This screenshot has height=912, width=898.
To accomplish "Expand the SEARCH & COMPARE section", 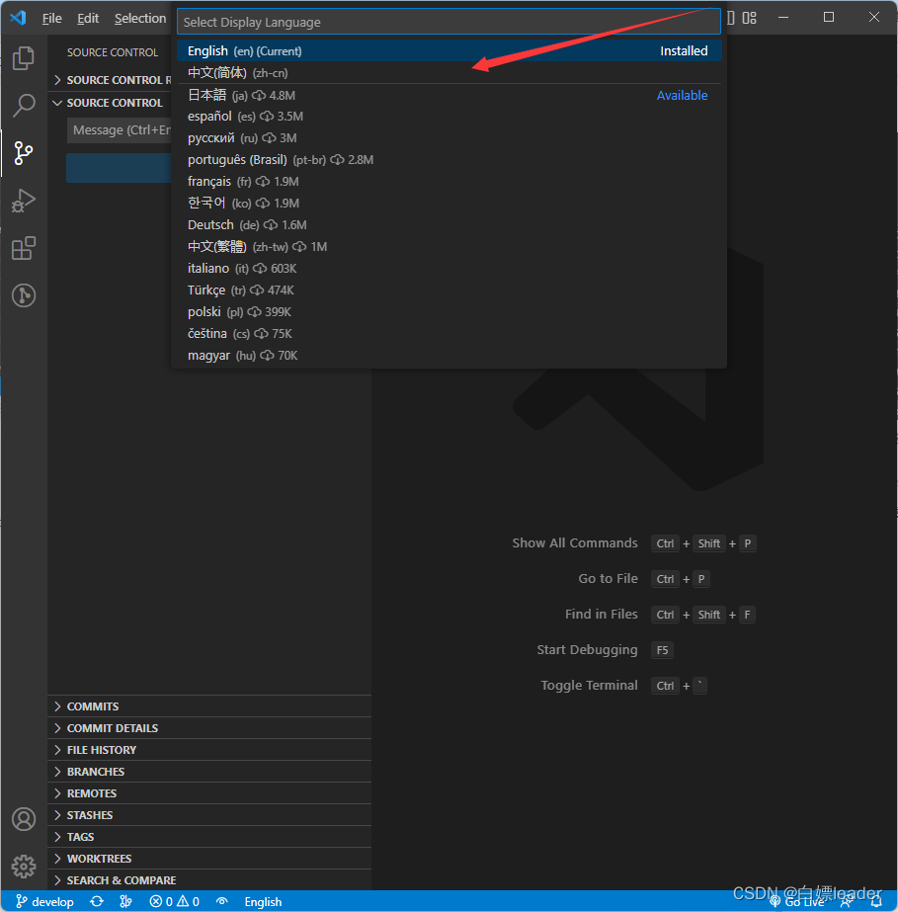I will [x=209, y=880].
